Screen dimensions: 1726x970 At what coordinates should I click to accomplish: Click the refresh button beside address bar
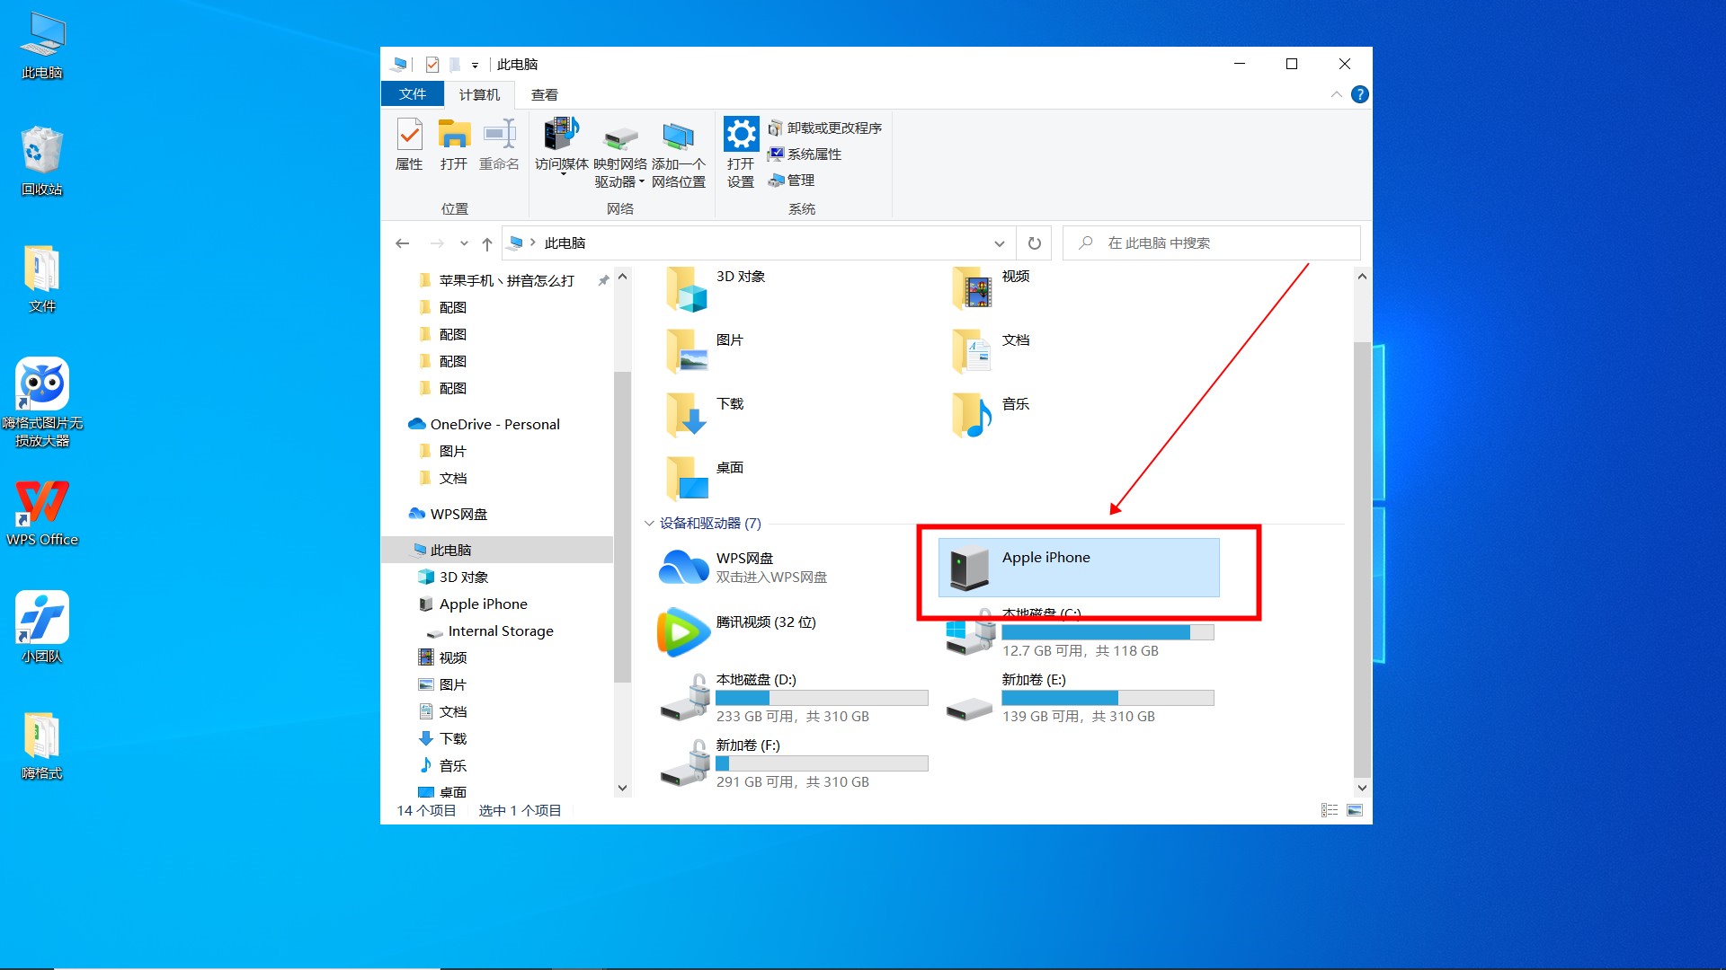(1035, 243)
